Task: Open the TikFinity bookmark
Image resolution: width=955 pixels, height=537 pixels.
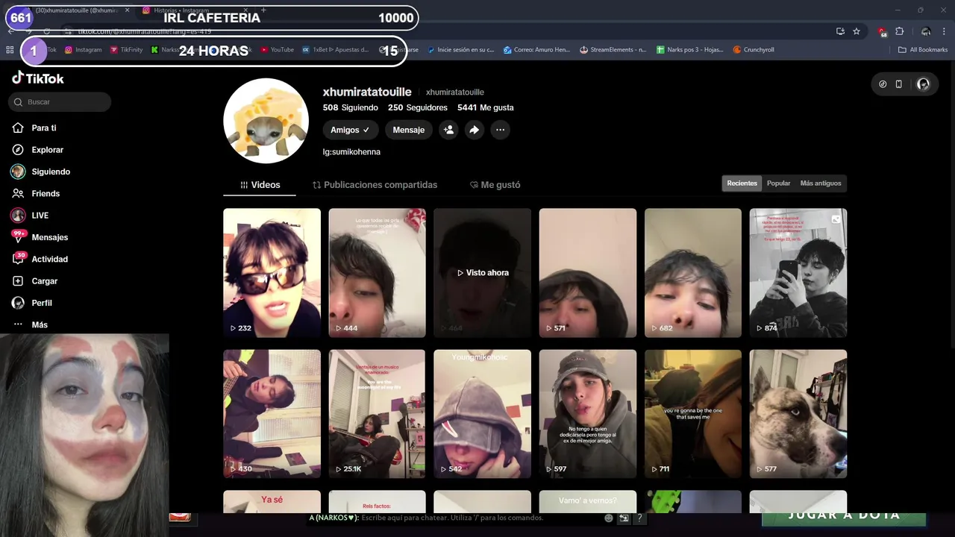Action: click(127, 50)
